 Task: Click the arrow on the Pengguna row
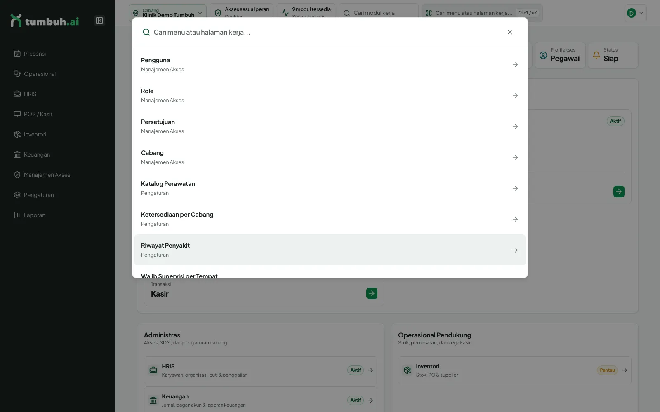pyautogui.click(x=515, y=65)
